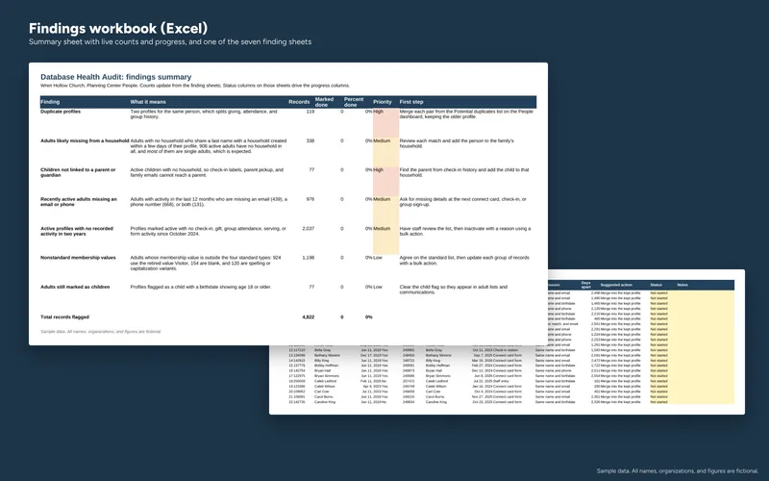This screenshot has height=481, width=769.
Task: Select the 'Percent done' column header
Action: point(354,102)
